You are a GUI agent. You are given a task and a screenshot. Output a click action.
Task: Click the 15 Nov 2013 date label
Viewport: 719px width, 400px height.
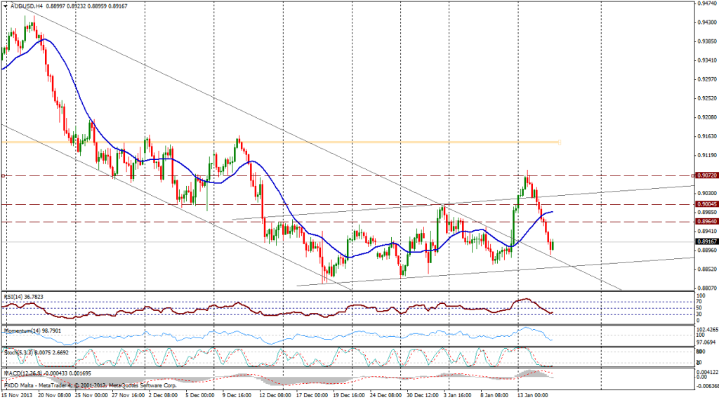pyautogui.click(x=18, y=395)
